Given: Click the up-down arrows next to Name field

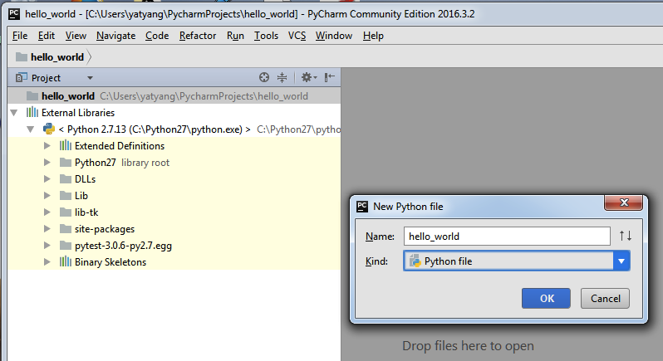Looking at the screenshot, I should (626, 236).
